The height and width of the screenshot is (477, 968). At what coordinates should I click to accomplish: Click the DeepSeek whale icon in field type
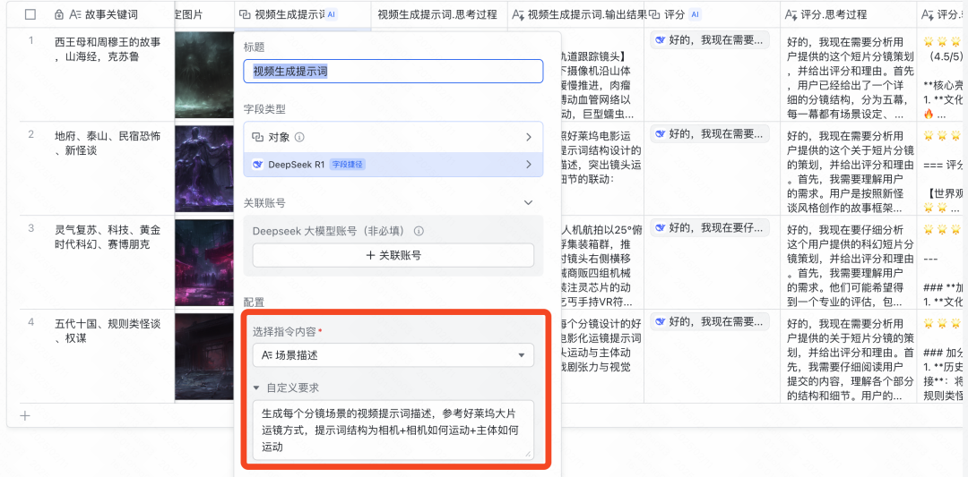(258, 165)
